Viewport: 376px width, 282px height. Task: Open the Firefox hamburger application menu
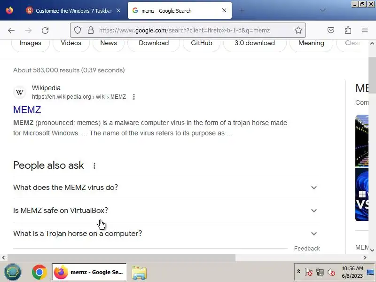[x=365, y=30]
